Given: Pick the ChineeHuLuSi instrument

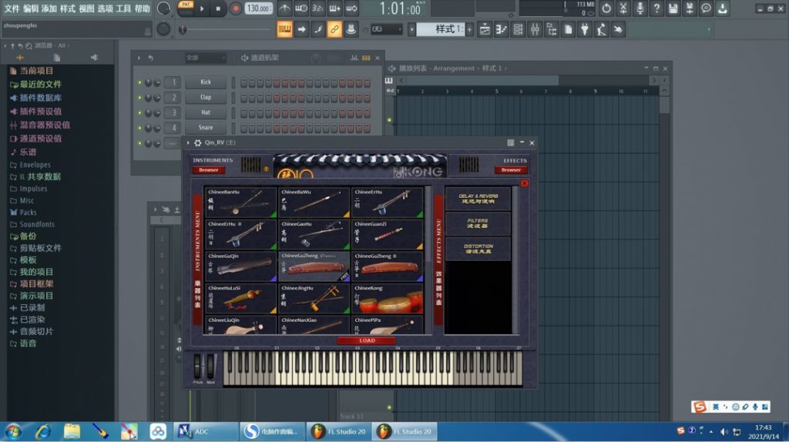Looking at the screenshot, I should tap(240, 299).
